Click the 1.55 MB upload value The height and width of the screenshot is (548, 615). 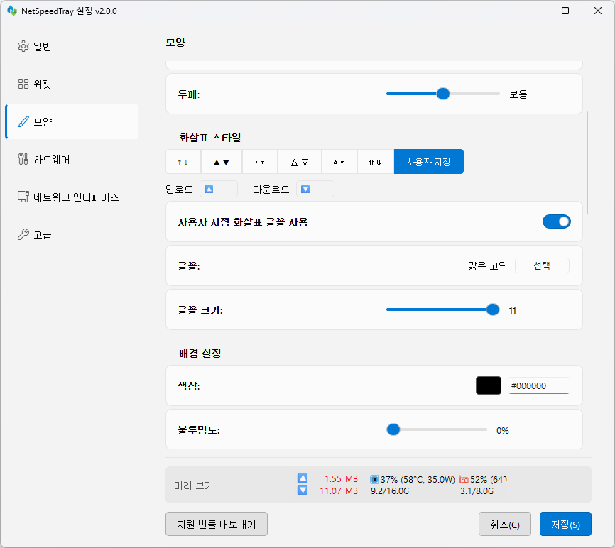341,479
